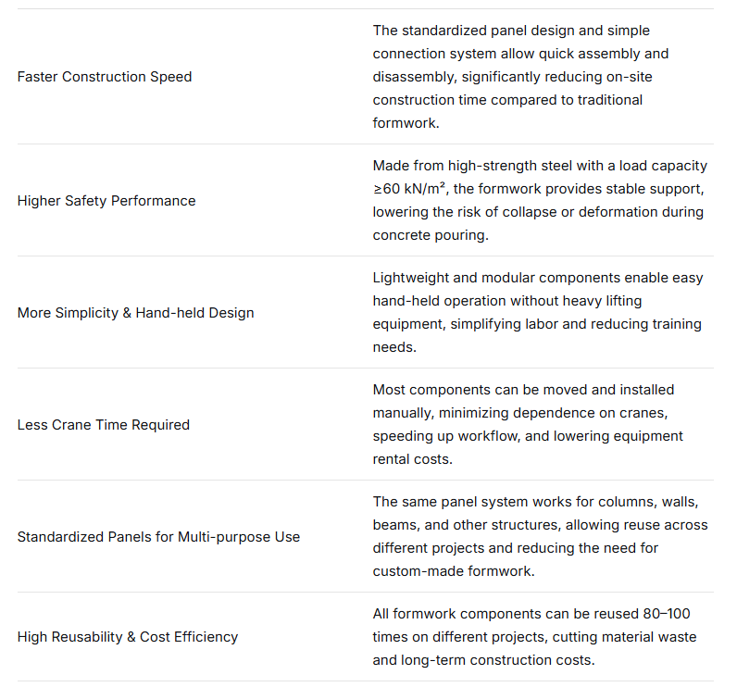Click the words "concrete pouring"
The width and height of the screenshot is (737, 687).
click(x=431, y=234)
